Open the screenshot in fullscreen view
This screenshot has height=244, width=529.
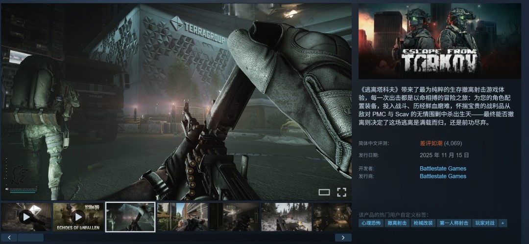tap(341, 192)
